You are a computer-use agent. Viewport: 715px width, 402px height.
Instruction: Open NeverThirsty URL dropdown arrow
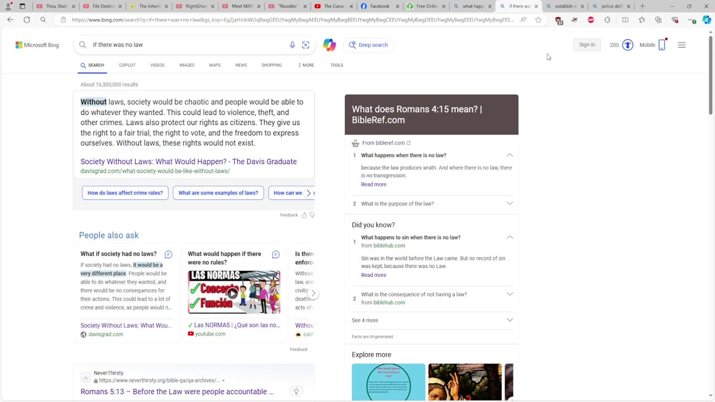coord(223,381)
